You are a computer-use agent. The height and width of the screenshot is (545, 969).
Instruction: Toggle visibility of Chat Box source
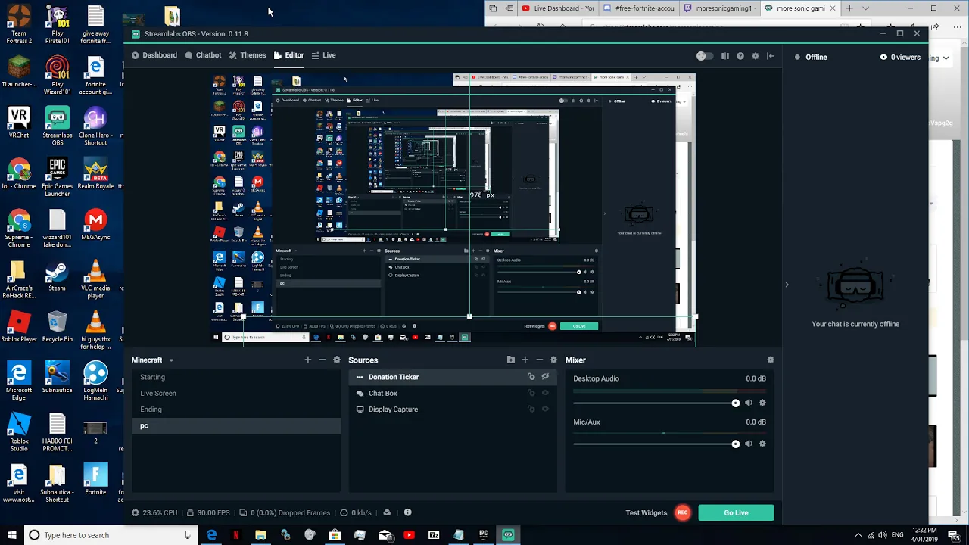click(x=545, y=393)
